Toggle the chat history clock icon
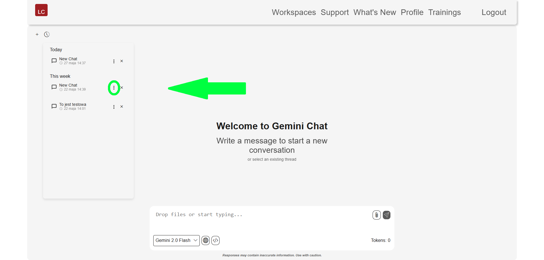Screen dimensions: 544x260 click(47, 35)
